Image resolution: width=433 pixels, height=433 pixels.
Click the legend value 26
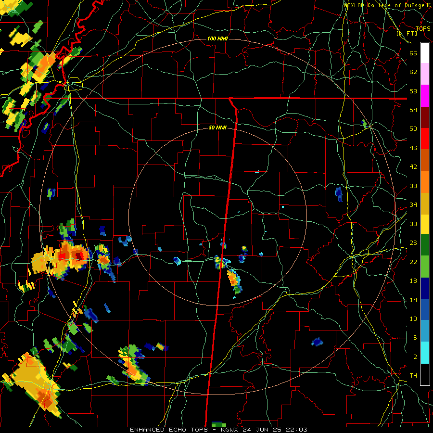coord(413,243)
